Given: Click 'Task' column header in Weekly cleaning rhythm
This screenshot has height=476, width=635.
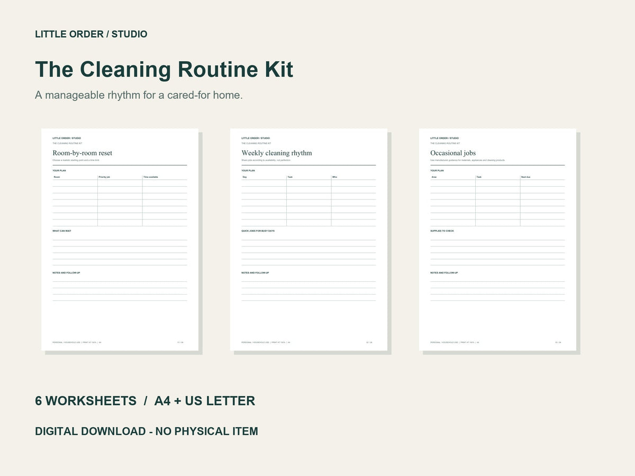Looking at the screenshot, I should click(290, 177).
